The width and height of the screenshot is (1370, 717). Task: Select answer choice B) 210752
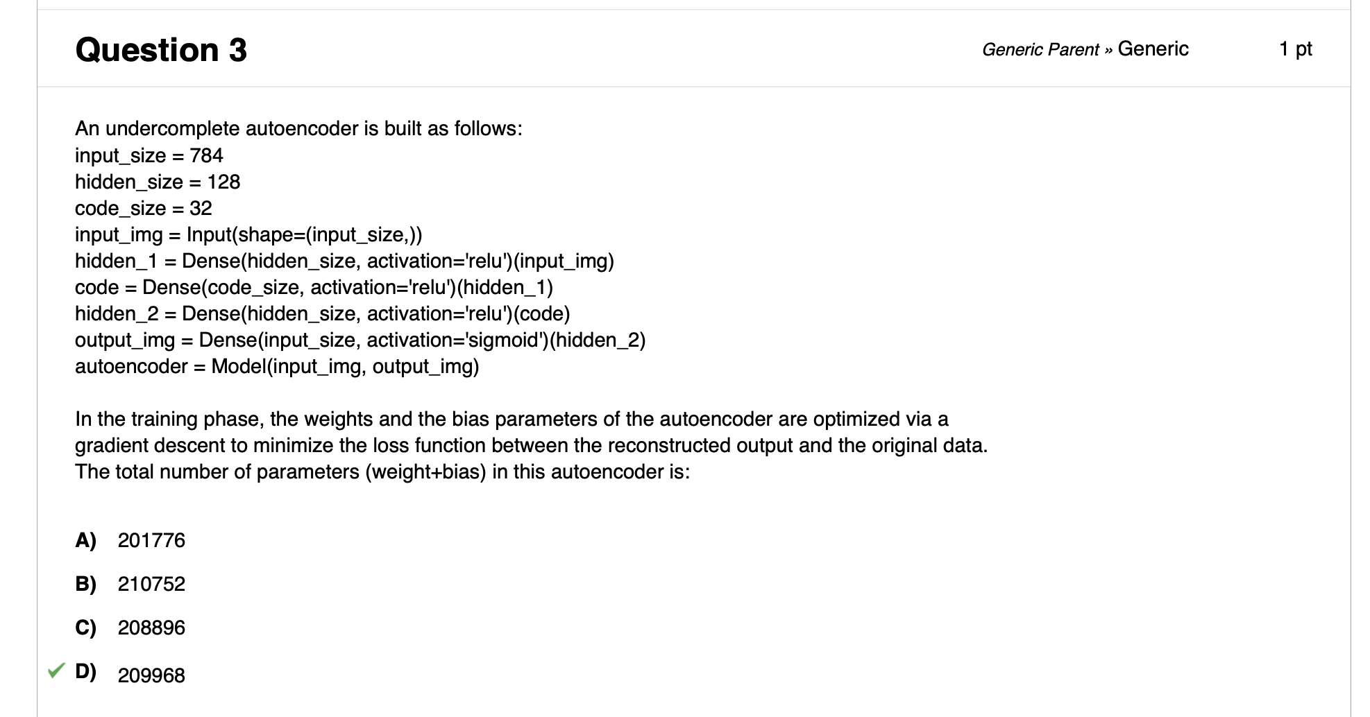coord(151,583)
